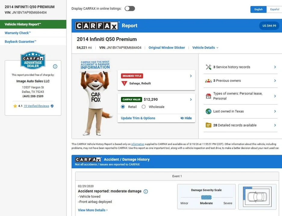Image resolution: width=282 pixels, height=216 pixels.
Task: Click the green CARFAX VALUE badge
Action: point(132,100)
